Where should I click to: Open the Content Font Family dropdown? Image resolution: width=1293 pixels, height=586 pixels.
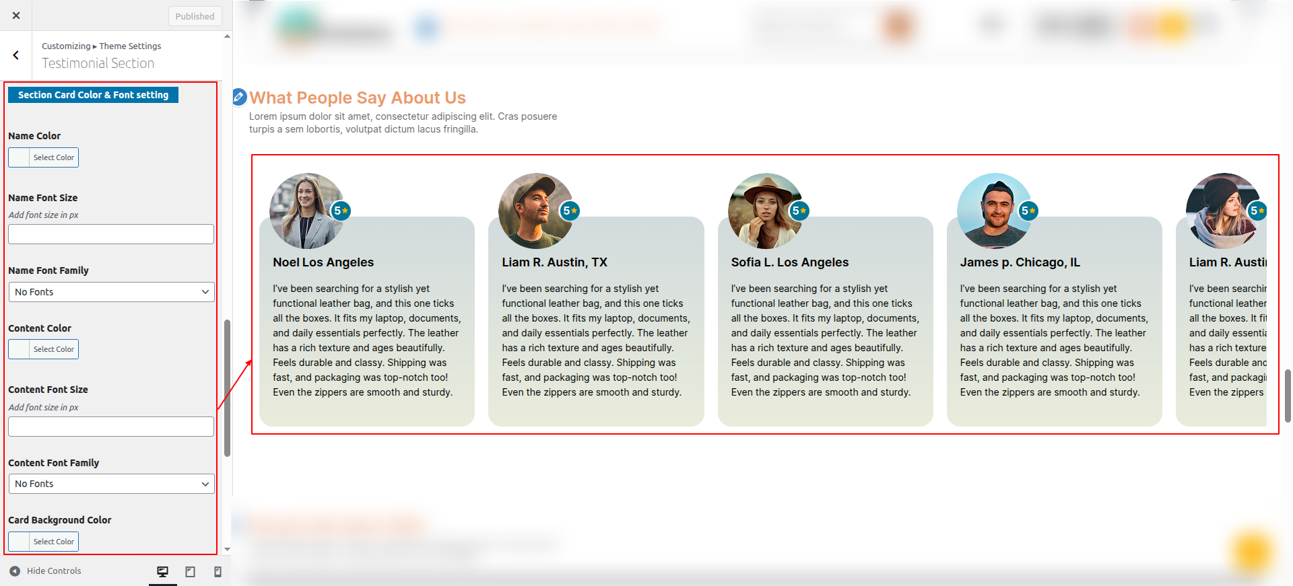(x=111, y=484)
